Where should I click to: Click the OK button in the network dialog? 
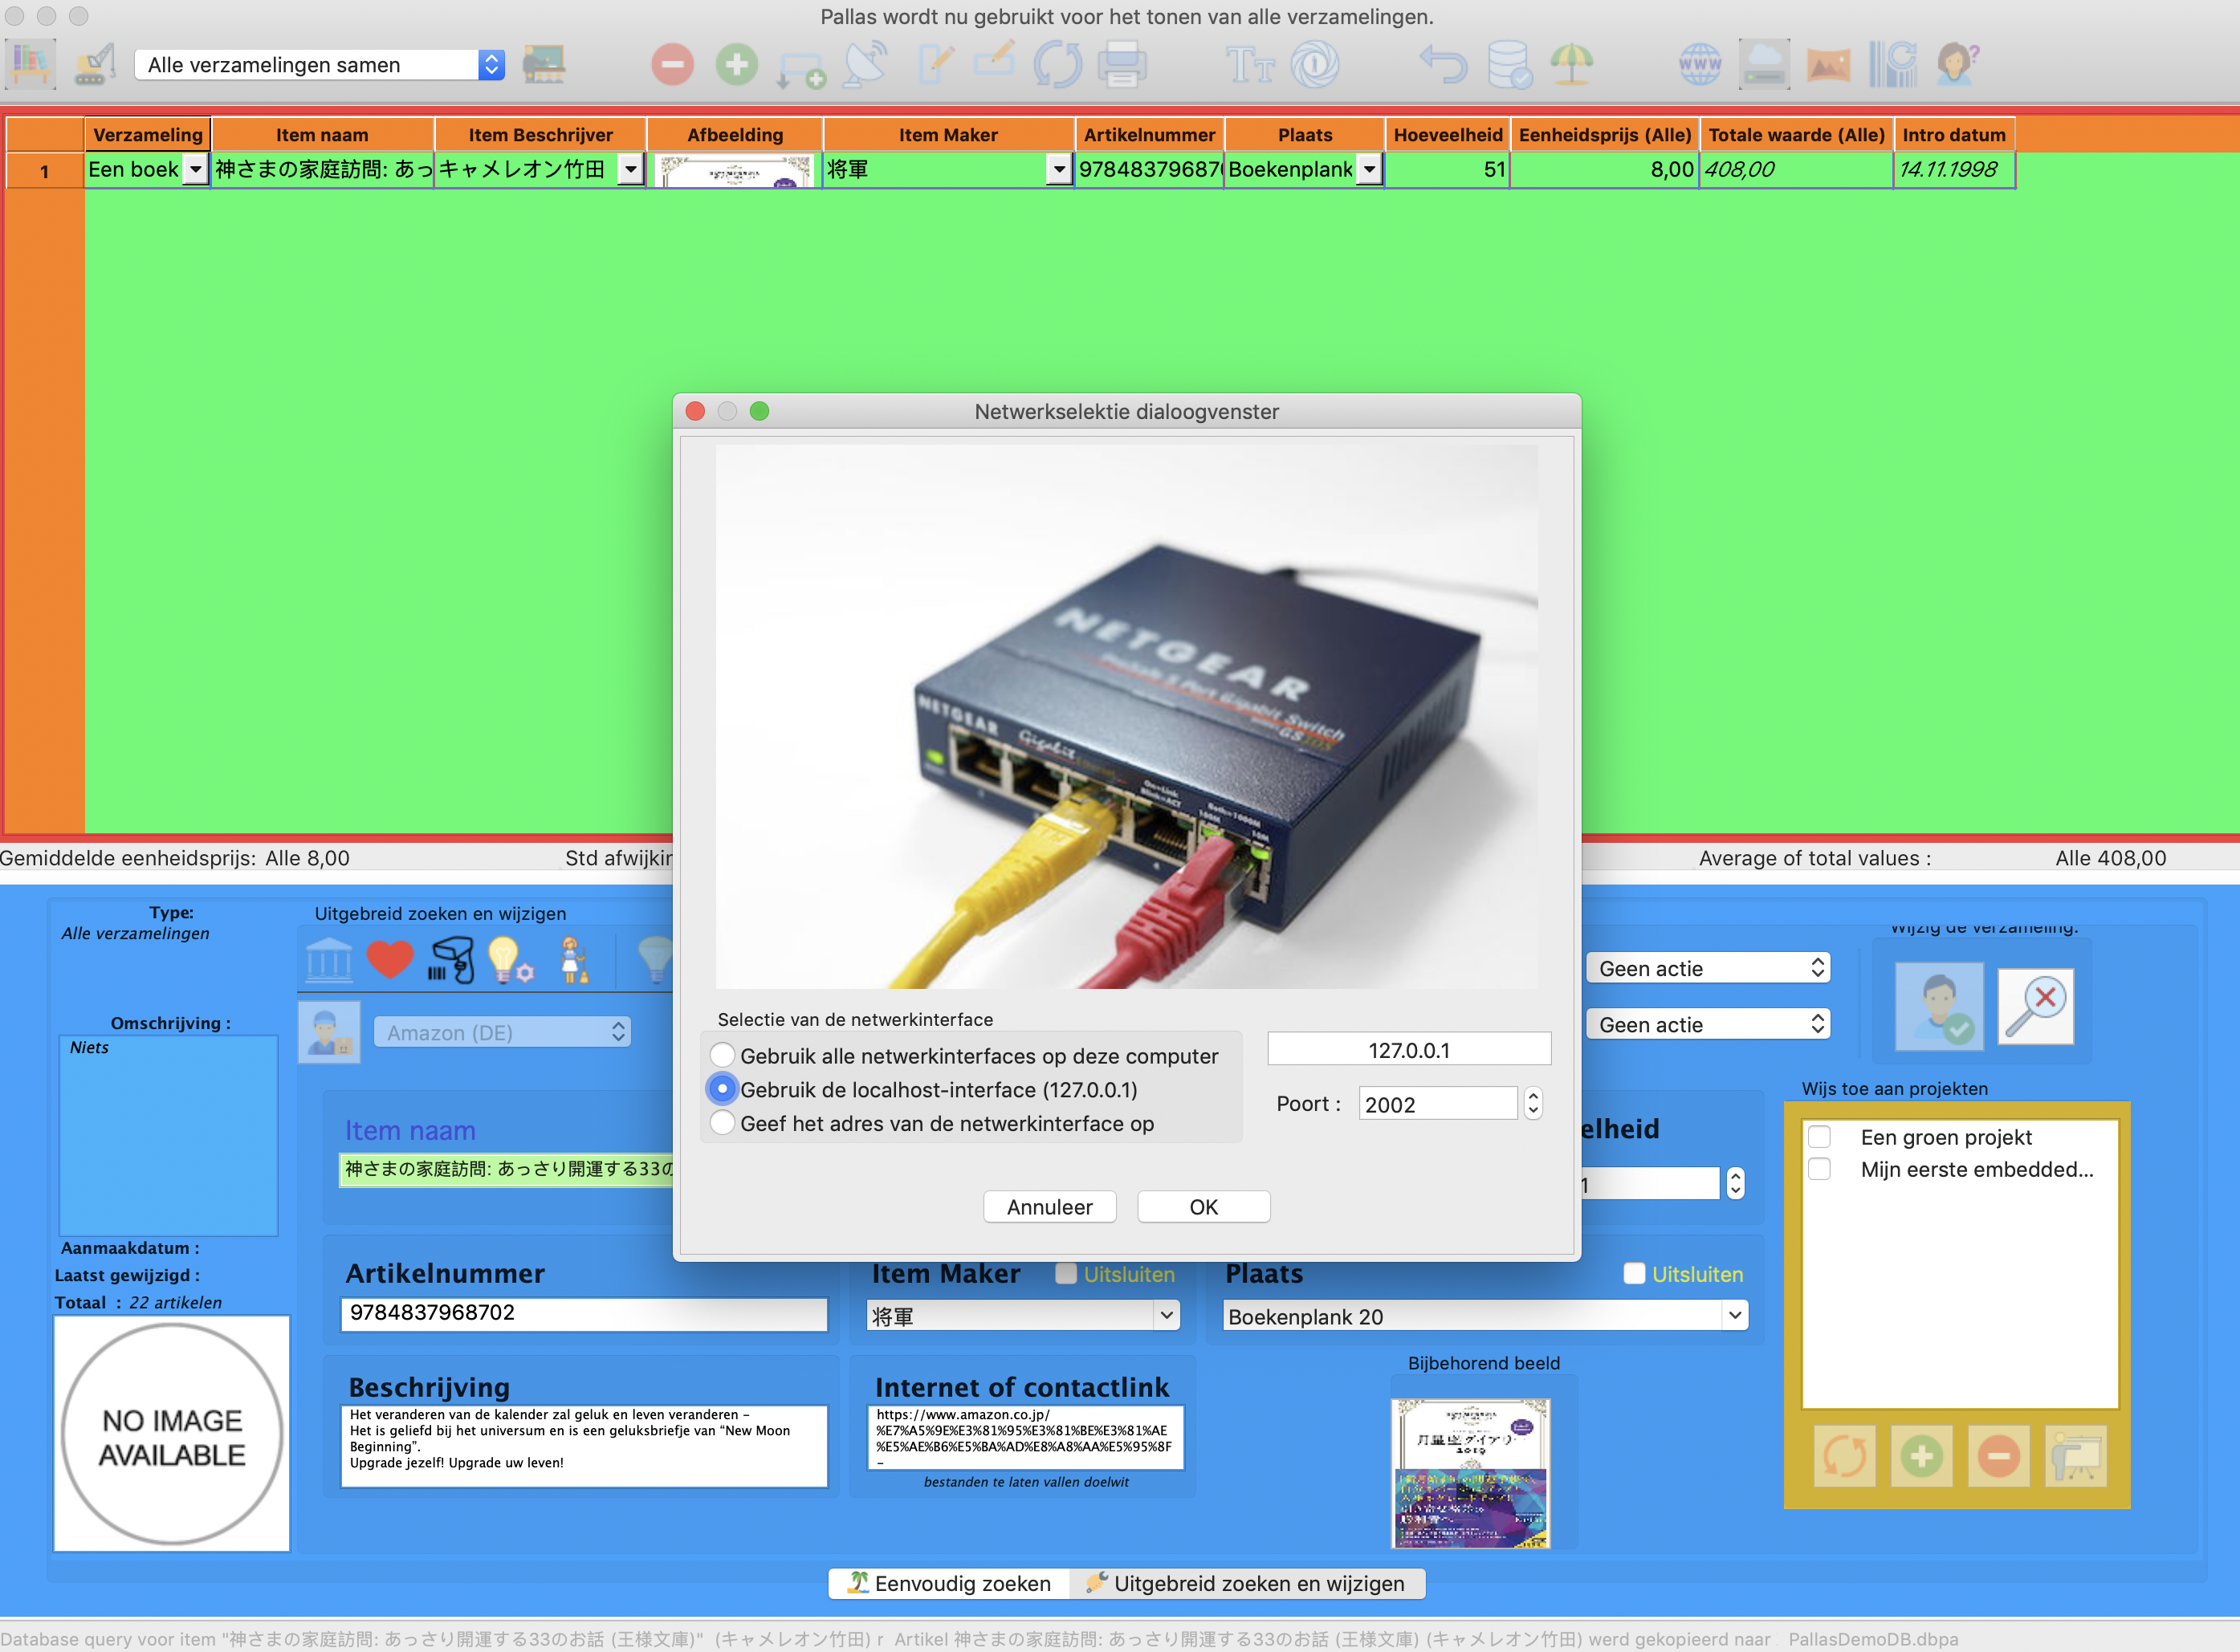pos(1203,1207)
